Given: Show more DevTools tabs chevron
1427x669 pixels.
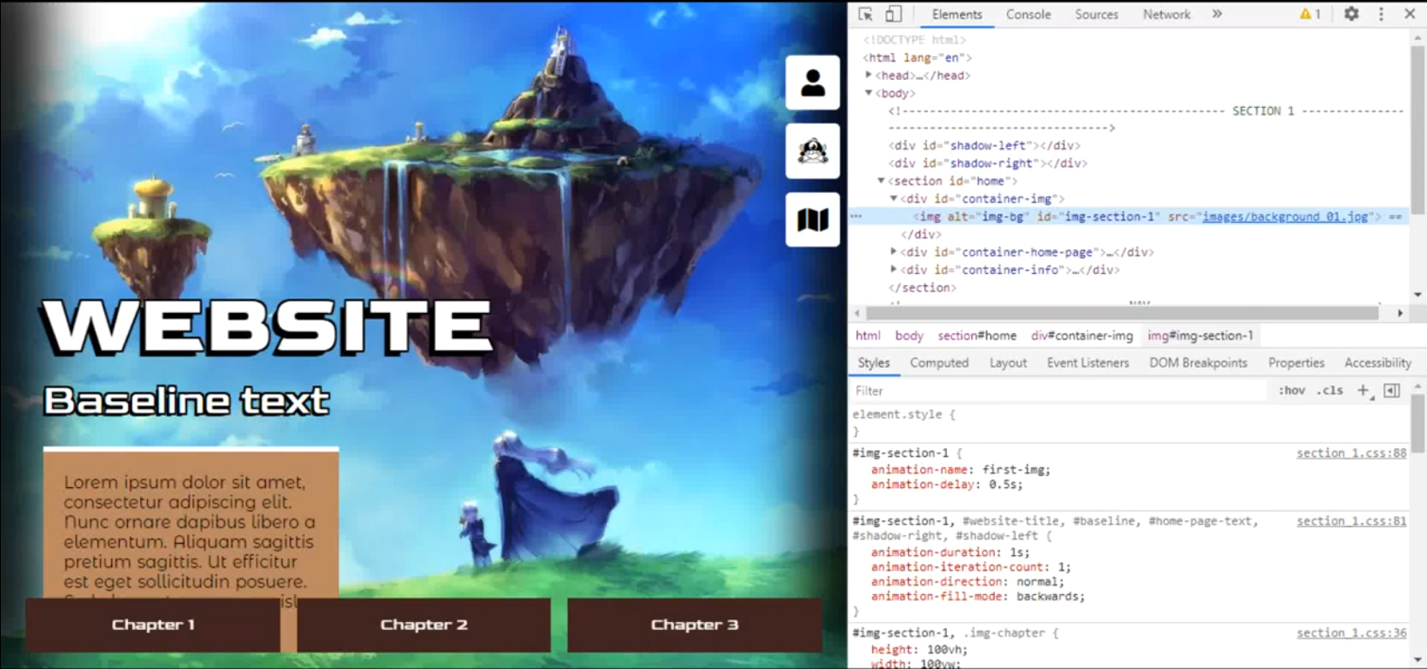Looking at the screenshot, I should [x=1217, y=14].
